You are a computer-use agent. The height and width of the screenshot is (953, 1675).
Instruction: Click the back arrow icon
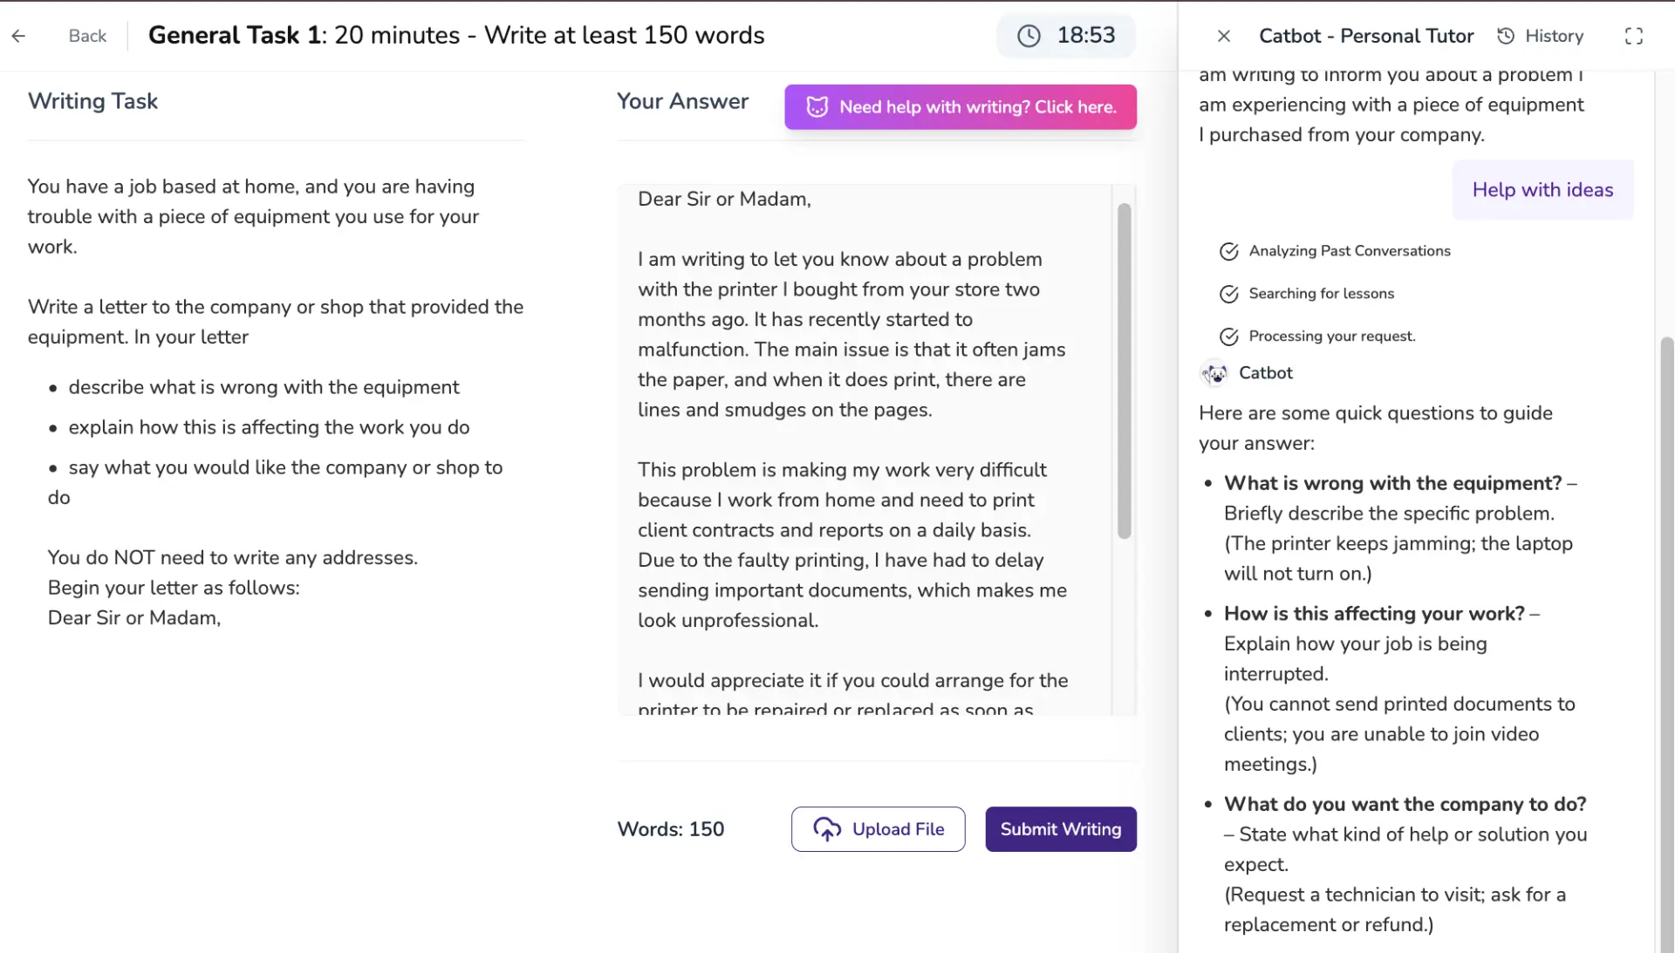(18, 36)
